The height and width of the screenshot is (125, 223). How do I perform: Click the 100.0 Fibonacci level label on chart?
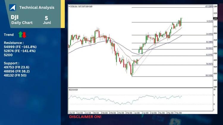coord(209,75)
